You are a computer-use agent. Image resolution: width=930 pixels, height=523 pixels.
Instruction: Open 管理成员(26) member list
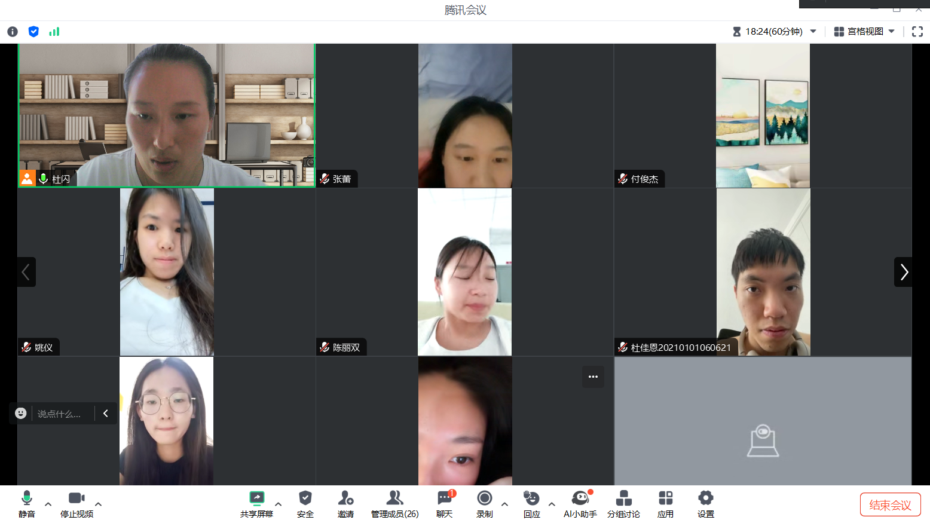(x=394, y=504)
